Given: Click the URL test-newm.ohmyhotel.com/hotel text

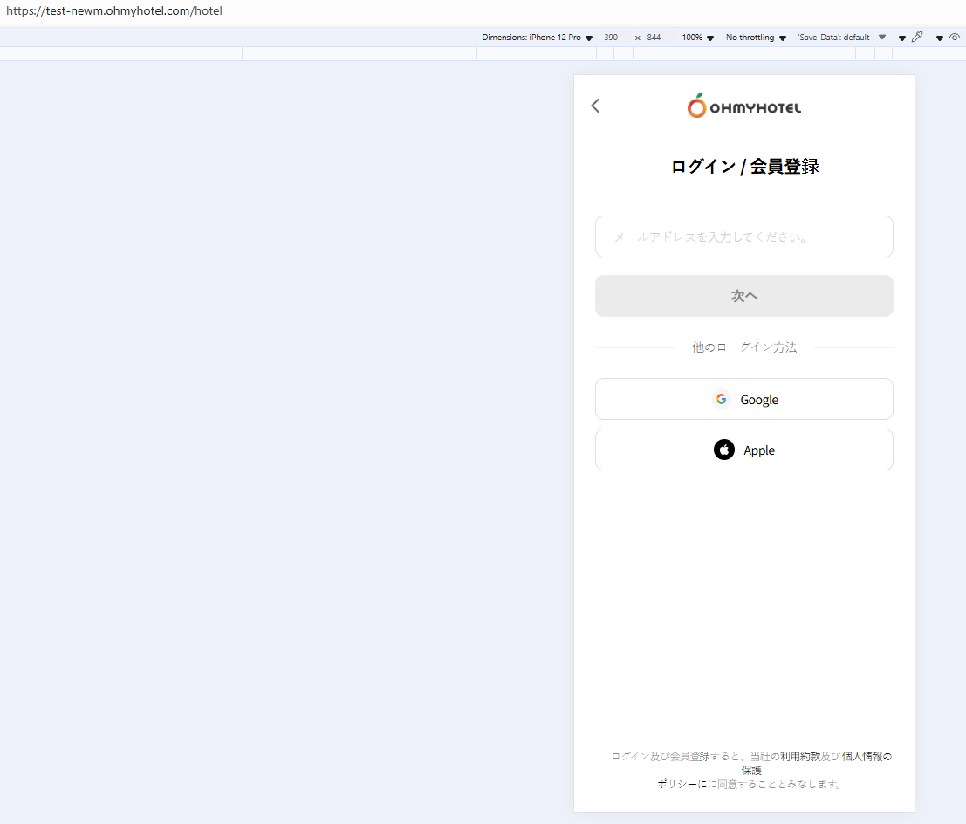Looking at the screenshot, I should pyautogui.click(x=114, y=11).
